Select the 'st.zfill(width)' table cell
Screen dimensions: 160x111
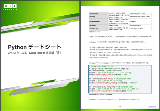pyautogui.click(x=99, y=29)
